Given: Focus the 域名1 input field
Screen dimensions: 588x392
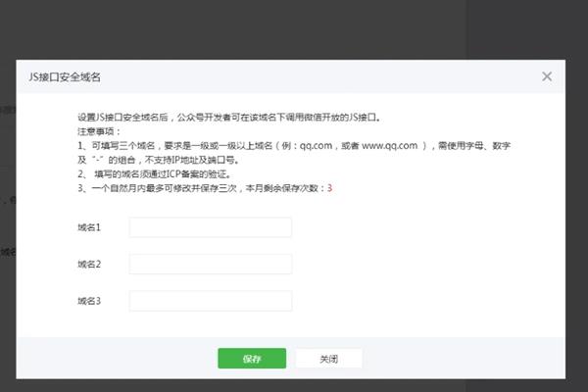Looking at the screenshot, I should pos(211,227).
